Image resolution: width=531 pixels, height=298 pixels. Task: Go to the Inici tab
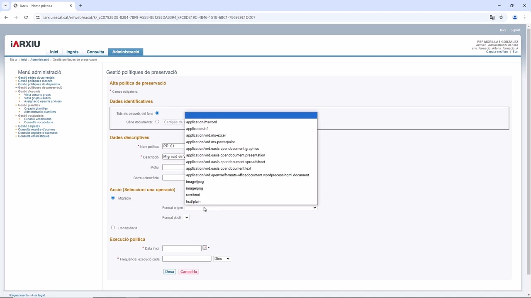click(x=54, y=52)
